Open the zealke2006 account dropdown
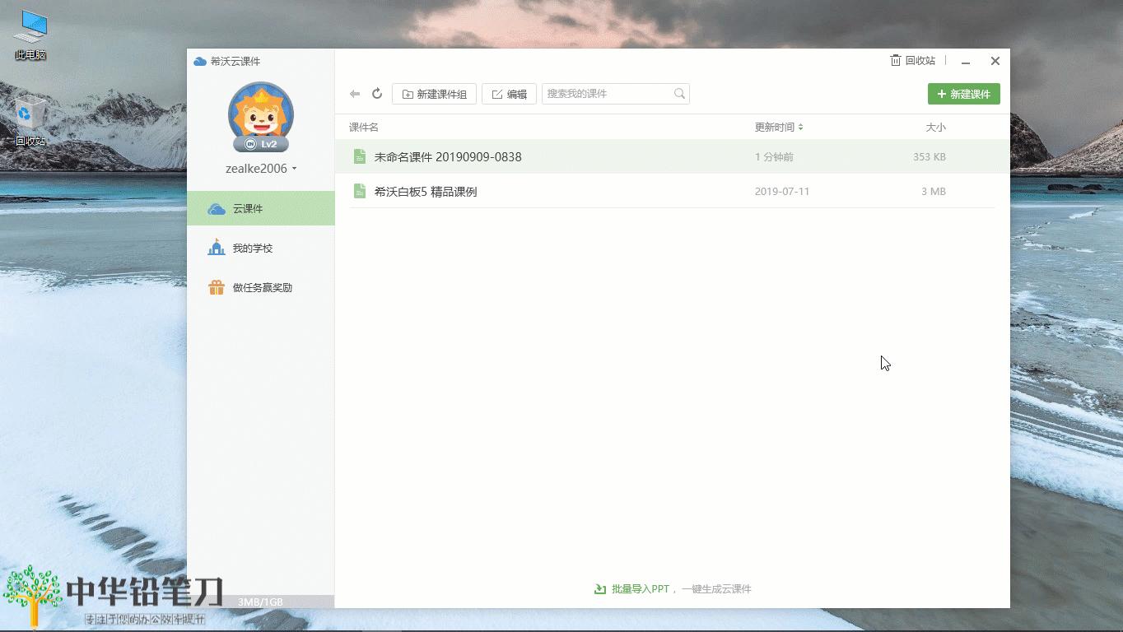1123x632 pixels. pyautogui.click(x=260, y=168)
